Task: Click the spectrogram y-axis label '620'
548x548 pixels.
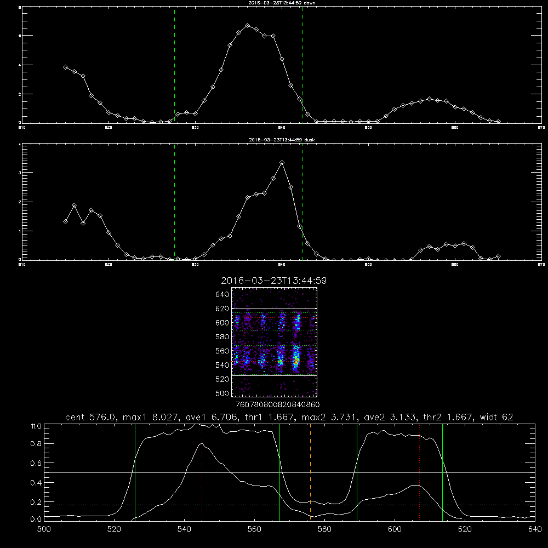Action: pos(222,309)
